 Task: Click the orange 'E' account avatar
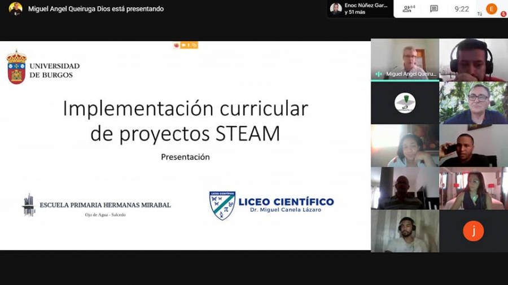coord(492,8)
